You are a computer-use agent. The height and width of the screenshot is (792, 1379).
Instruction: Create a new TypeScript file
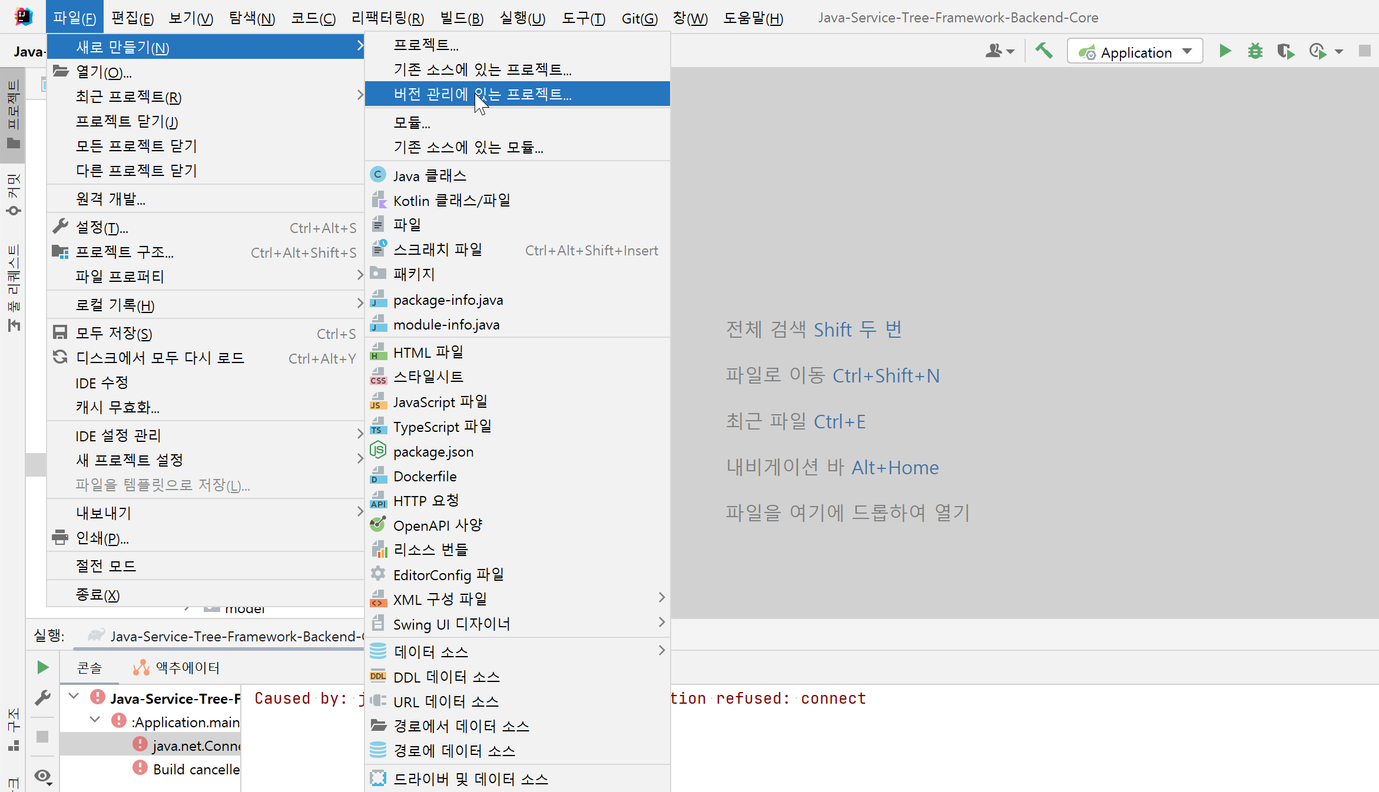coord(517,427)
